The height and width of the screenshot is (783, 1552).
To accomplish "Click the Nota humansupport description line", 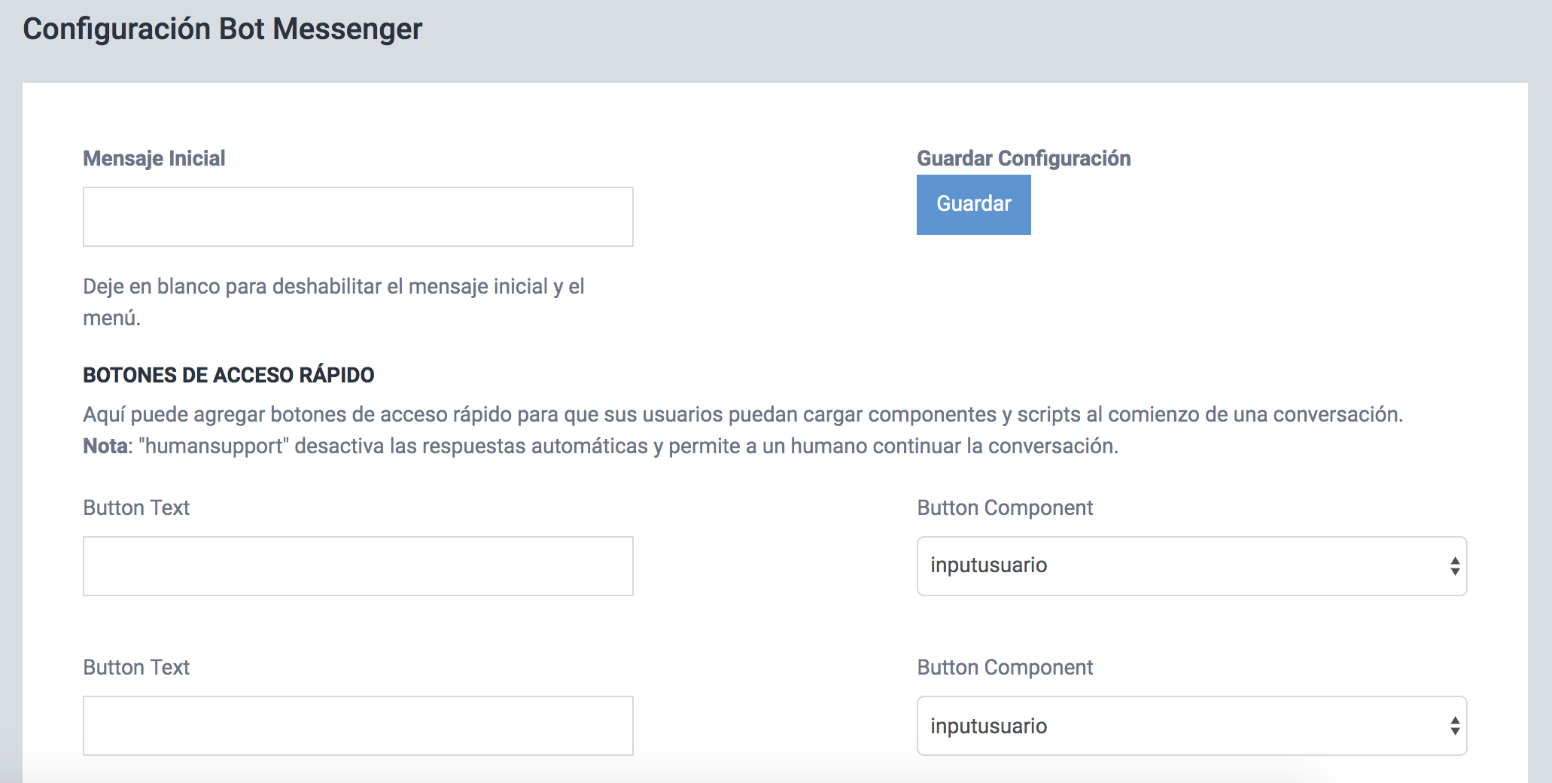I will [x=601, y=446].
